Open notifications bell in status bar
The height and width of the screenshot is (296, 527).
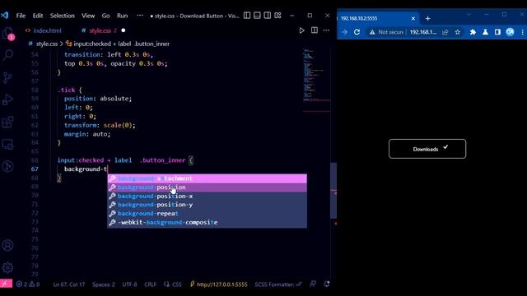[x=327, y=284]
